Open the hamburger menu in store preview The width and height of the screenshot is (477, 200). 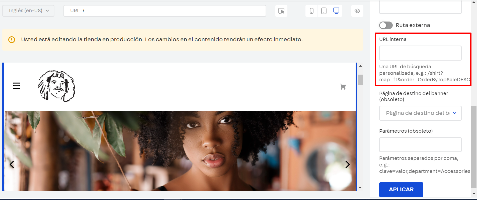tap(17, 86)
